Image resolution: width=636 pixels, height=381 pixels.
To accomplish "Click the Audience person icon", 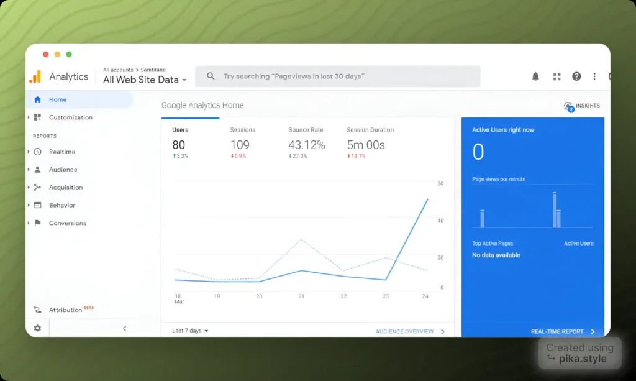I will click(37, 170).
